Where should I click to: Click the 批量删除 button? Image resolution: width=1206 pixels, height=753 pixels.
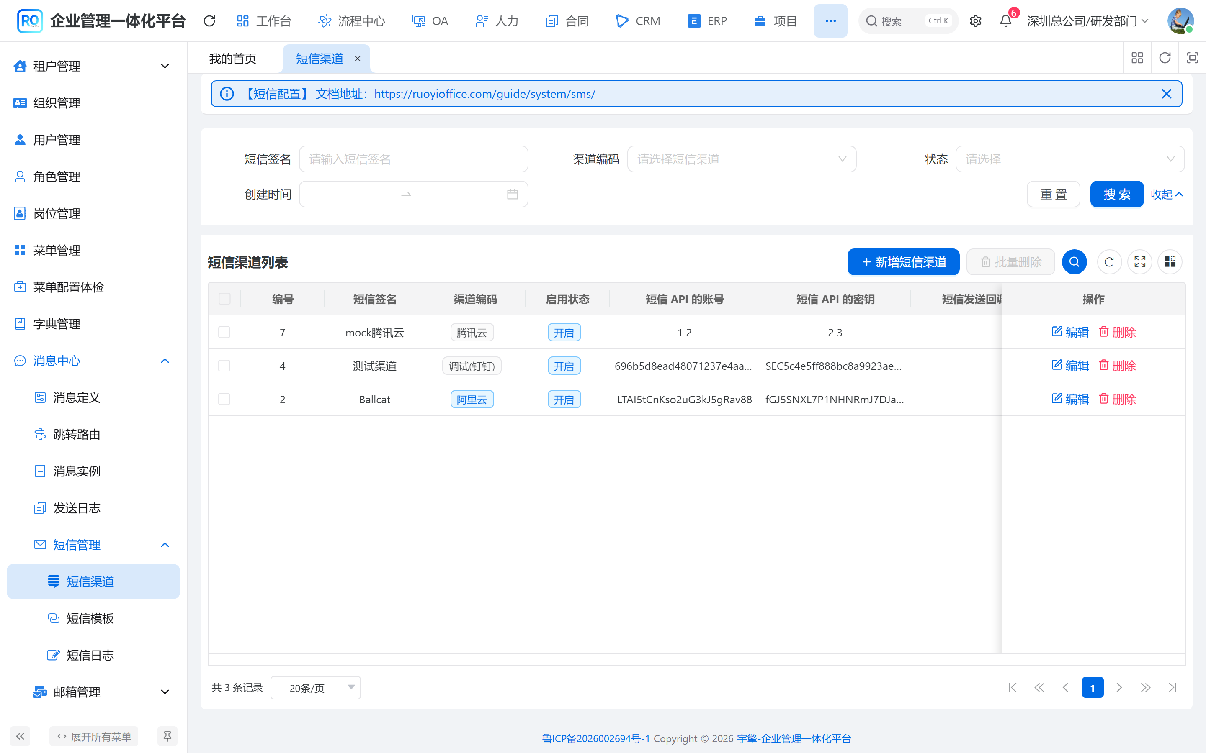[x=1010, y=262]
